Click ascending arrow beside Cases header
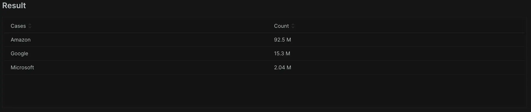The width and height of the screenshot is (531, 112). tap(30, 25)
